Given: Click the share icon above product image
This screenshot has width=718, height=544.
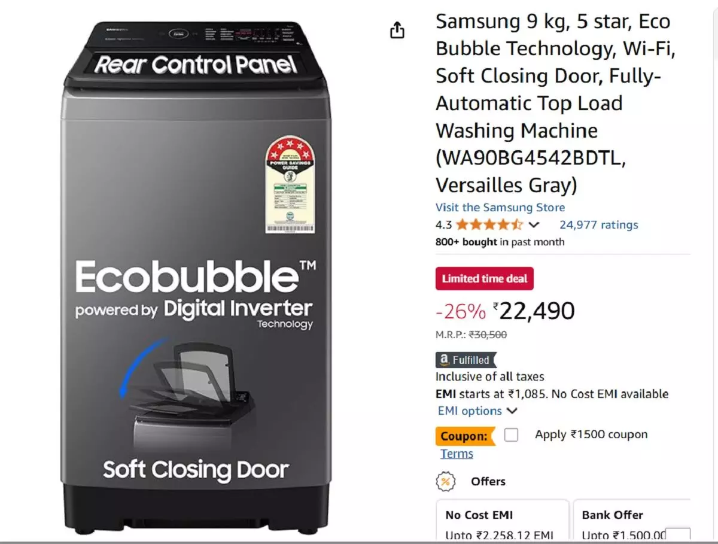Looking at the screenshot, I should point(397,29).
